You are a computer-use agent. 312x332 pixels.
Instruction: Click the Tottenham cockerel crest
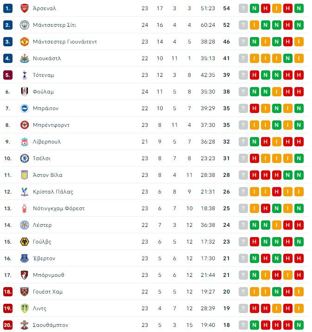(x=25, y=75)
